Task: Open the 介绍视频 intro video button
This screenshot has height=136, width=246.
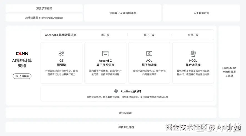Action: 22,76
